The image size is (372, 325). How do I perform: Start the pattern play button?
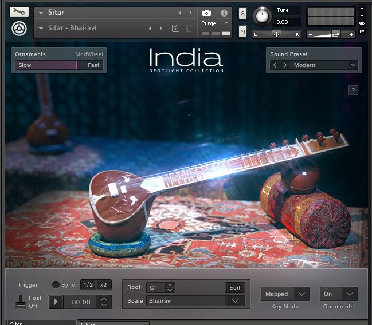pyautogui.click(x=56, y=302)
